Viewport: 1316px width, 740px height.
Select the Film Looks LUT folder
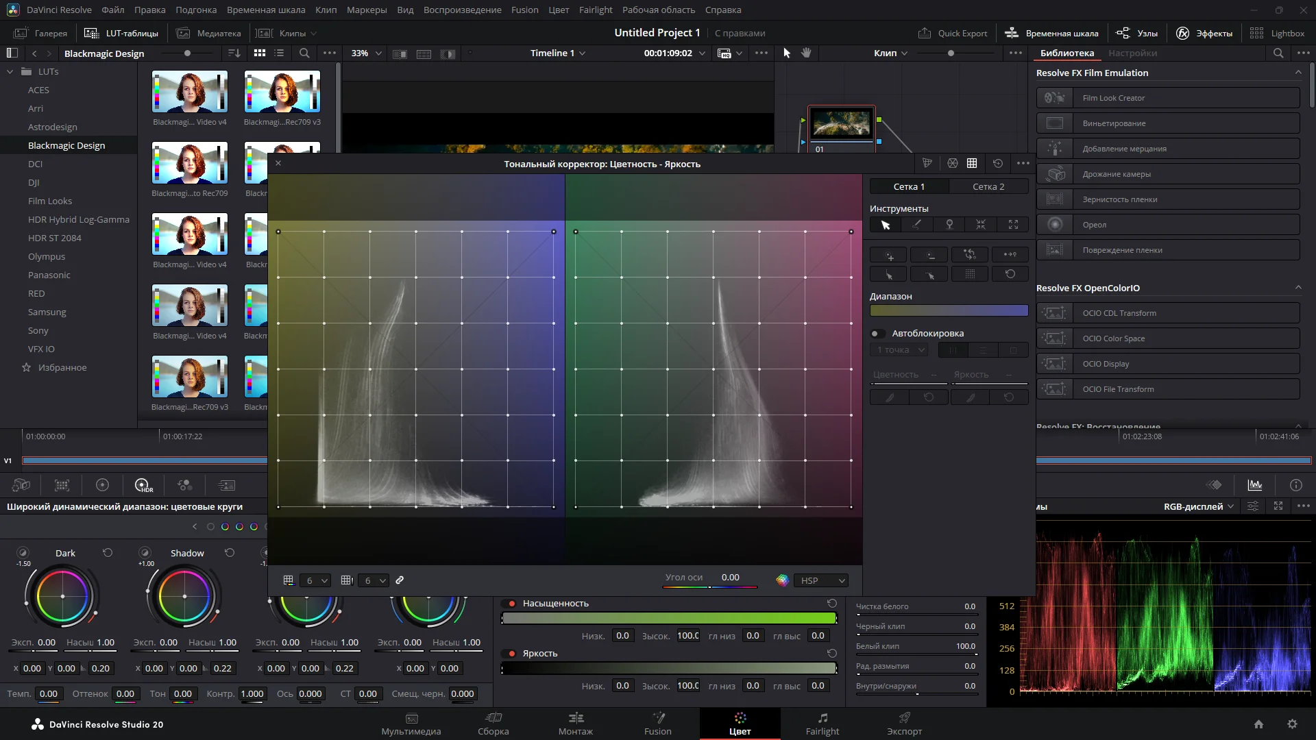point(50,201)
